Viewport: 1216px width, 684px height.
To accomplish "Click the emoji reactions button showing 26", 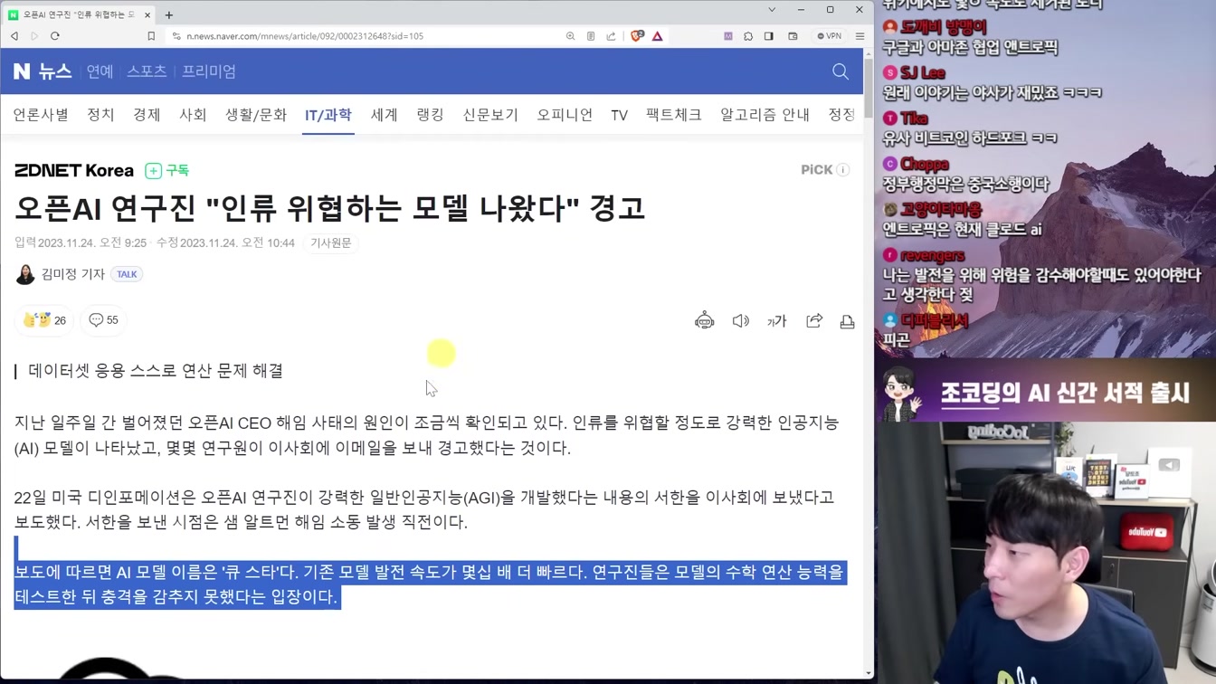I will coord(45,320).
